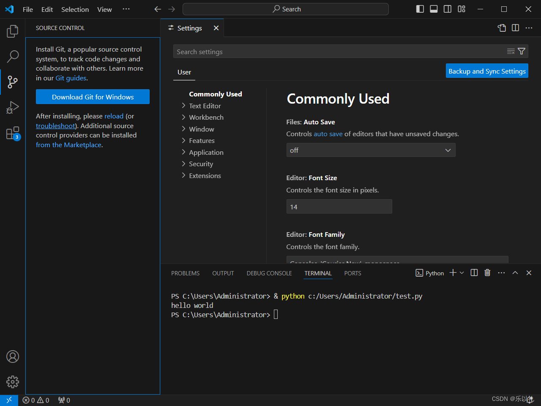Screen dimensions: 541x406
Task: Kill the terminal with the trash icon
Action: point(487,273)
